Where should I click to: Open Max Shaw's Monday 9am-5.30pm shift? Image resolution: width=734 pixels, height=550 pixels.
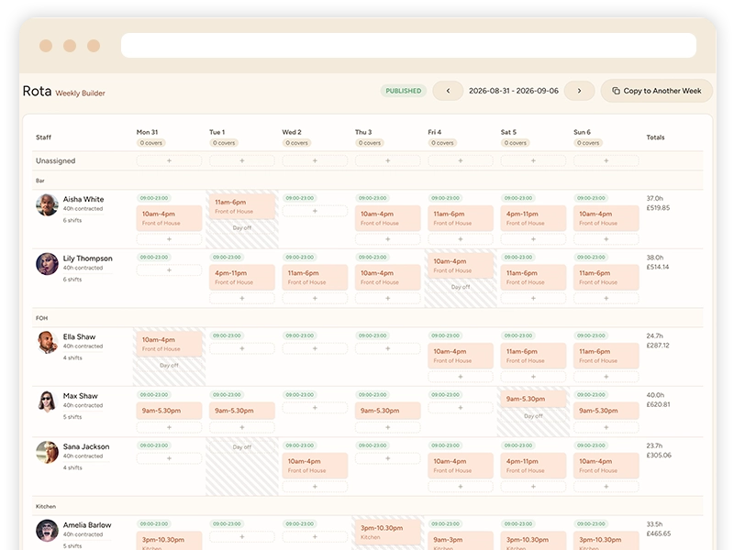click(169, 411)
